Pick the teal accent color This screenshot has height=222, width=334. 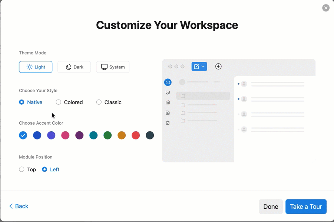coord(93,135)
